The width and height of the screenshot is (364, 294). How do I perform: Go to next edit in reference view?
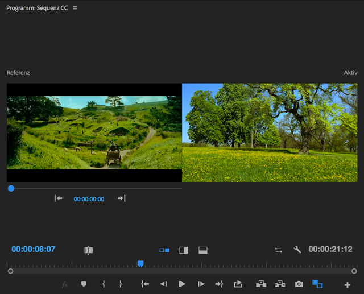click(121, 198)
